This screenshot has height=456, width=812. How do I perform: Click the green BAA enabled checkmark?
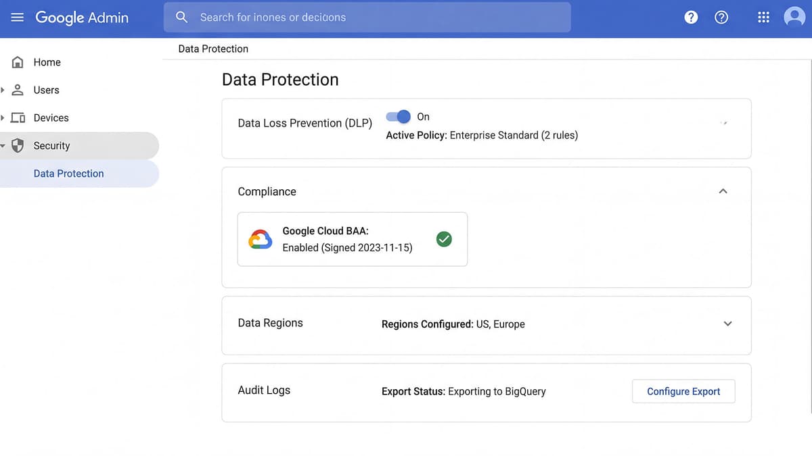(x=444, y=238)
